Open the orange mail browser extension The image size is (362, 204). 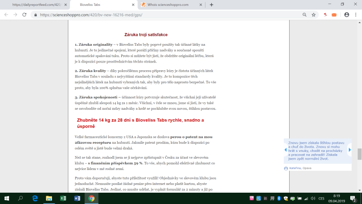click(x=334, y=15)
